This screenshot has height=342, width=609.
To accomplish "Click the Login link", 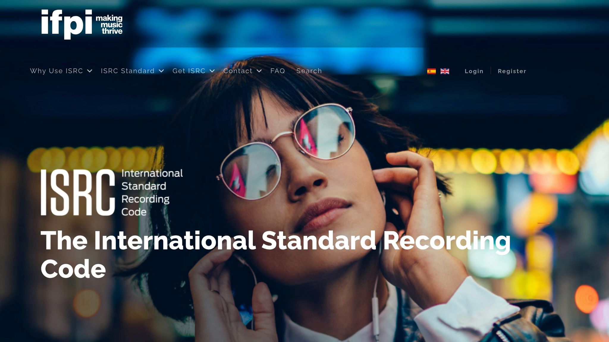I will tap(474, 71).
